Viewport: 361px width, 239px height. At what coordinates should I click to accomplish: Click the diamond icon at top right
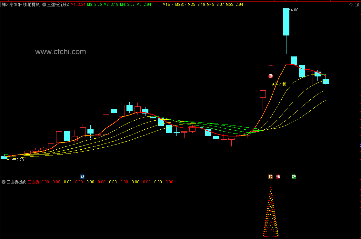pyautogui.click(x=351, y=5)
